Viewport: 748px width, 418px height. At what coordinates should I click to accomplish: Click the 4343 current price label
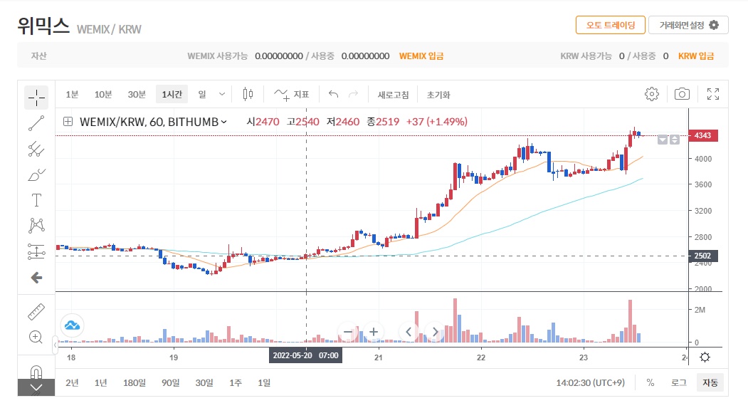coord(703,135)
